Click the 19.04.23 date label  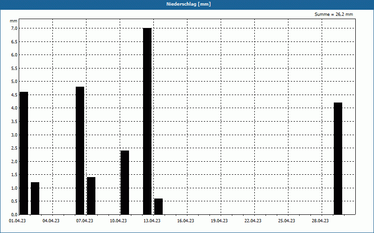[219, 220]
